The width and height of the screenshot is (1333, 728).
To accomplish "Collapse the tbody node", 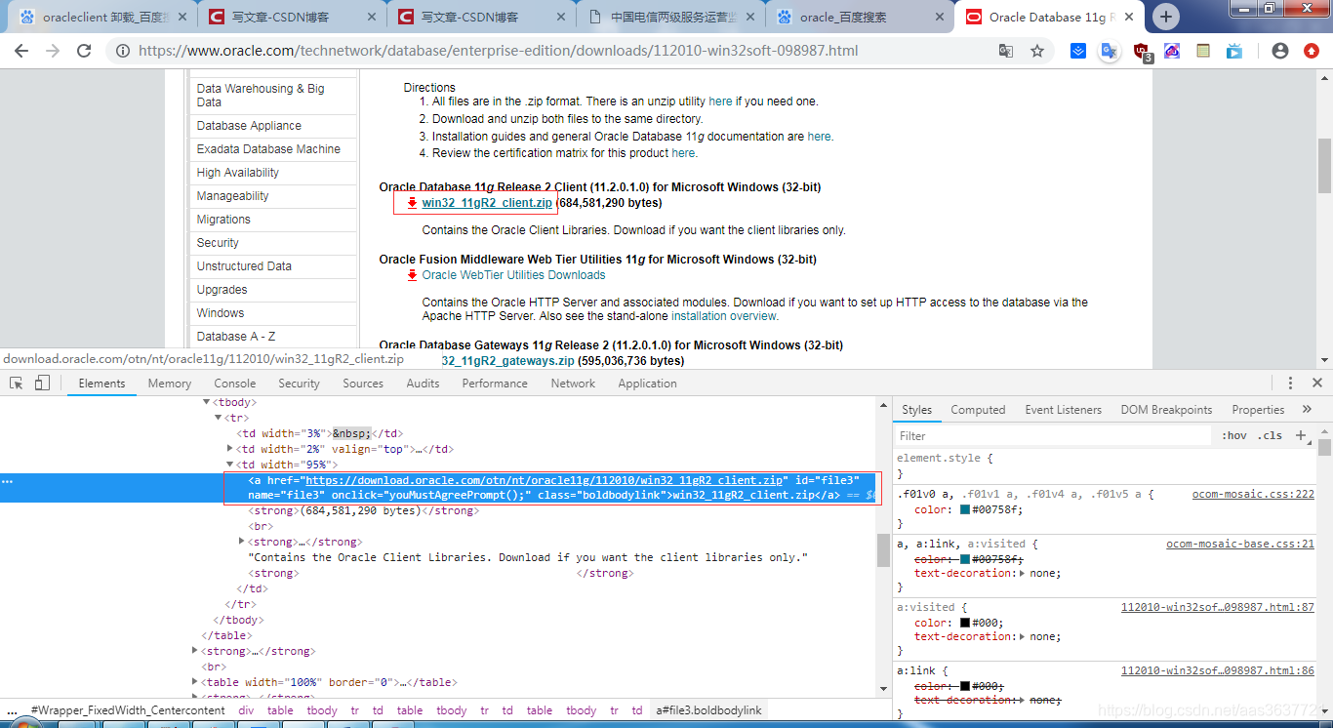I will pos(206,402).
